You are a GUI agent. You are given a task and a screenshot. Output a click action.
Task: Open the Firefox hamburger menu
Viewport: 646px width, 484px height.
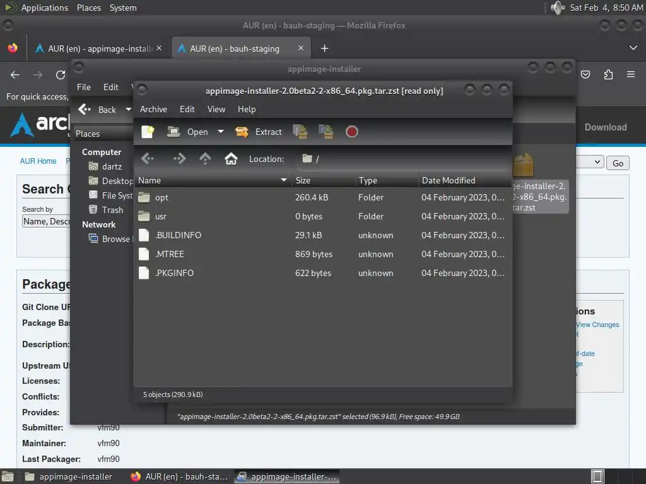[631, 74]
